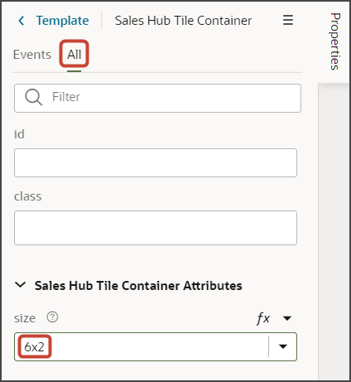
Task: Click the vertical scrollbar track at right
Action: (334, 232)
